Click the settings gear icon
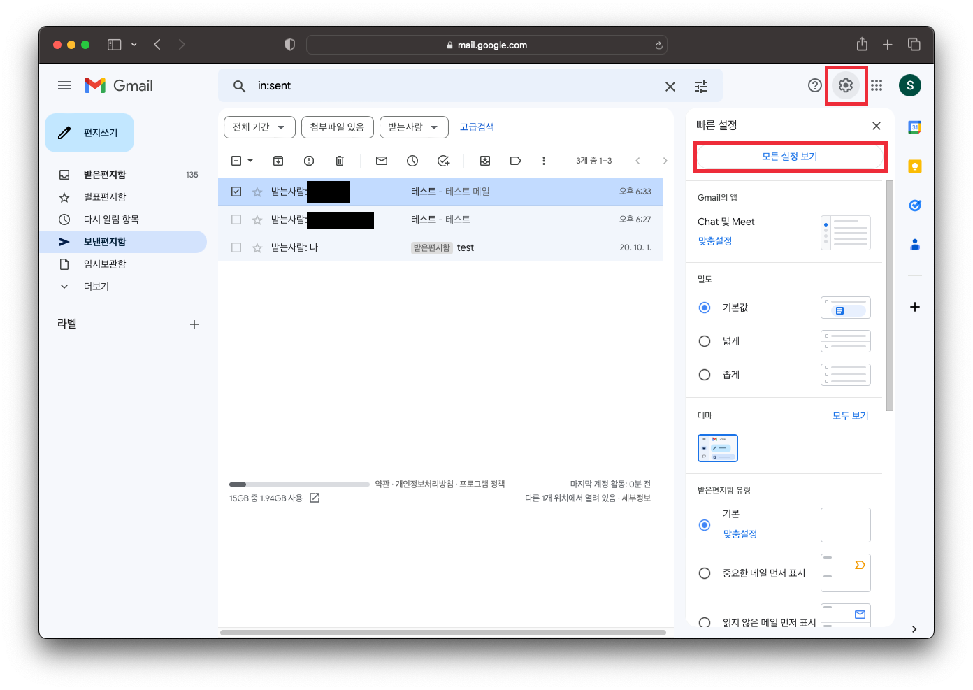Viewport: 973px width, 690px height. pyautogui.click(x=846, y=85)
